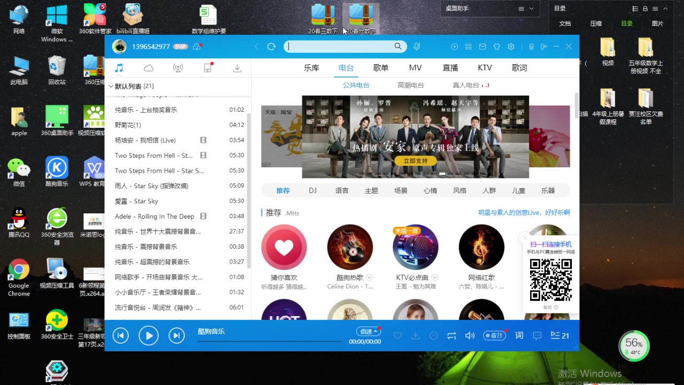Open MV icon for 杨培安 - 我相信 (Live)
The width and height of the screenshot is (684, 385).
[203, 140]
